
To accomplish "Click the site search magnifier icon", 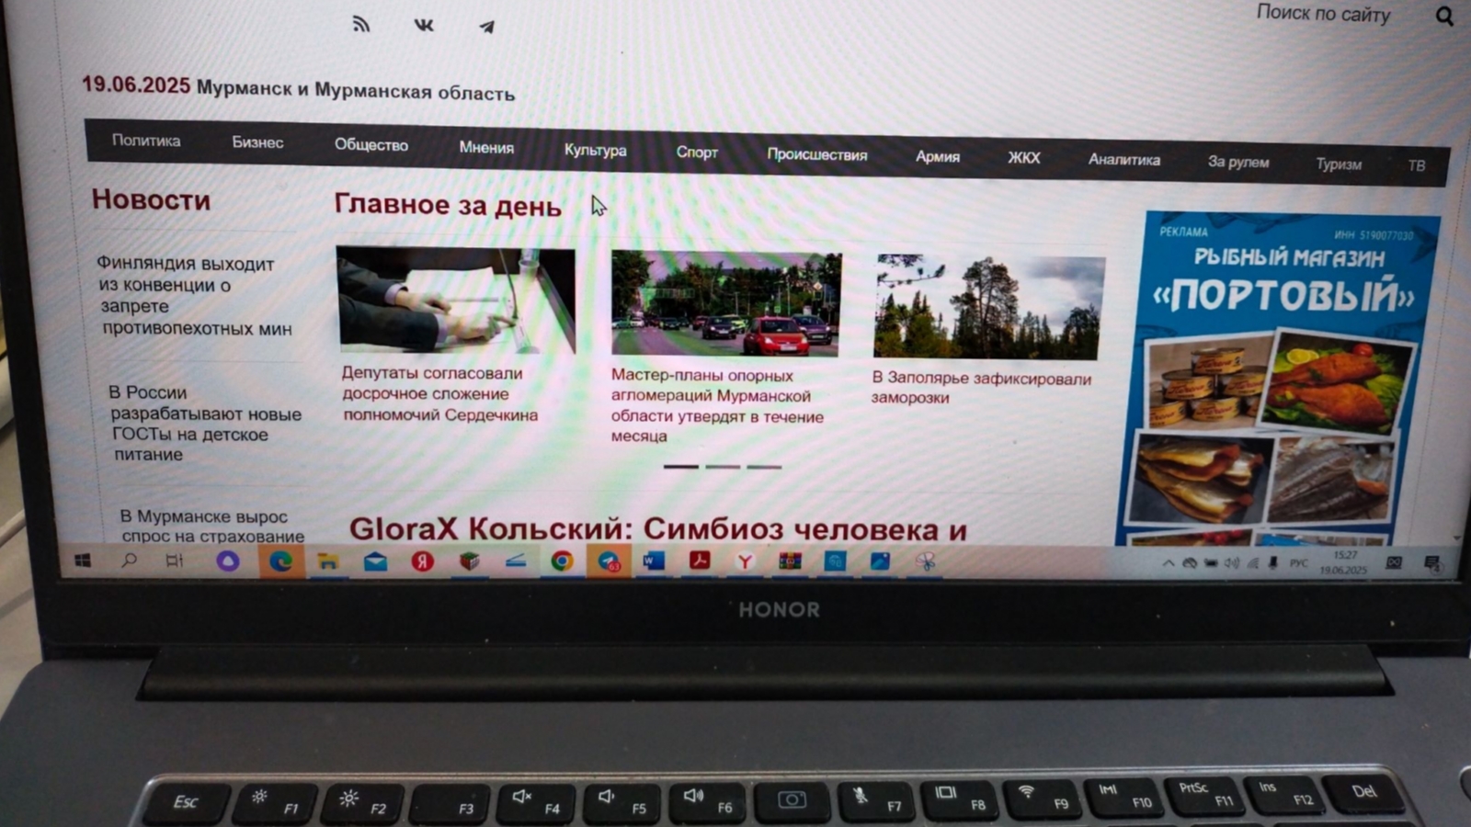I will pyautogui.click(x=1444, y=16).
